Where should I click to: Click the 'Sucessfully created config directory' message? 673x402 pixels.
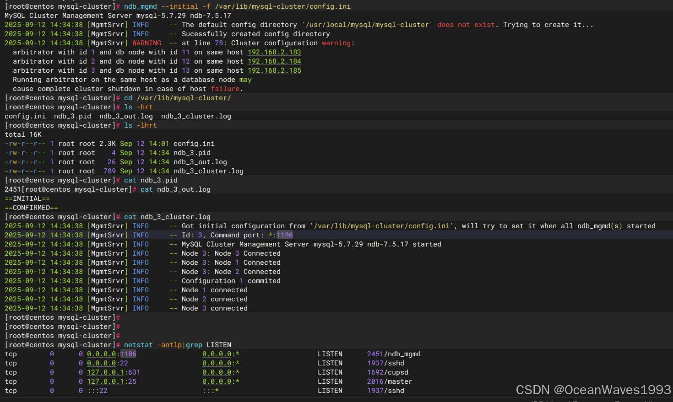tap(256, 34)
